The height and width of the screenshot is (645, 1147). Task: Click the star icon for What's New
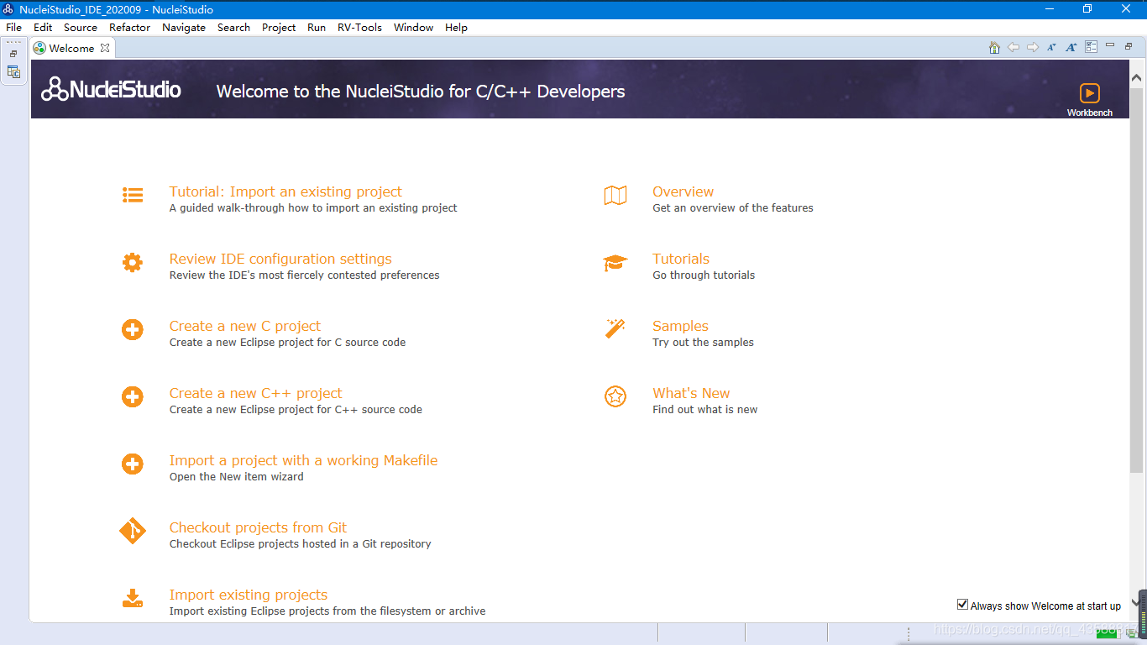coord(615,396)
